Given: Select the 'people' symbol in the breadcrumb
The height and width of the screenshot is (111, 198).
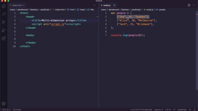Looking at the screenshot, I should (162, 10).
